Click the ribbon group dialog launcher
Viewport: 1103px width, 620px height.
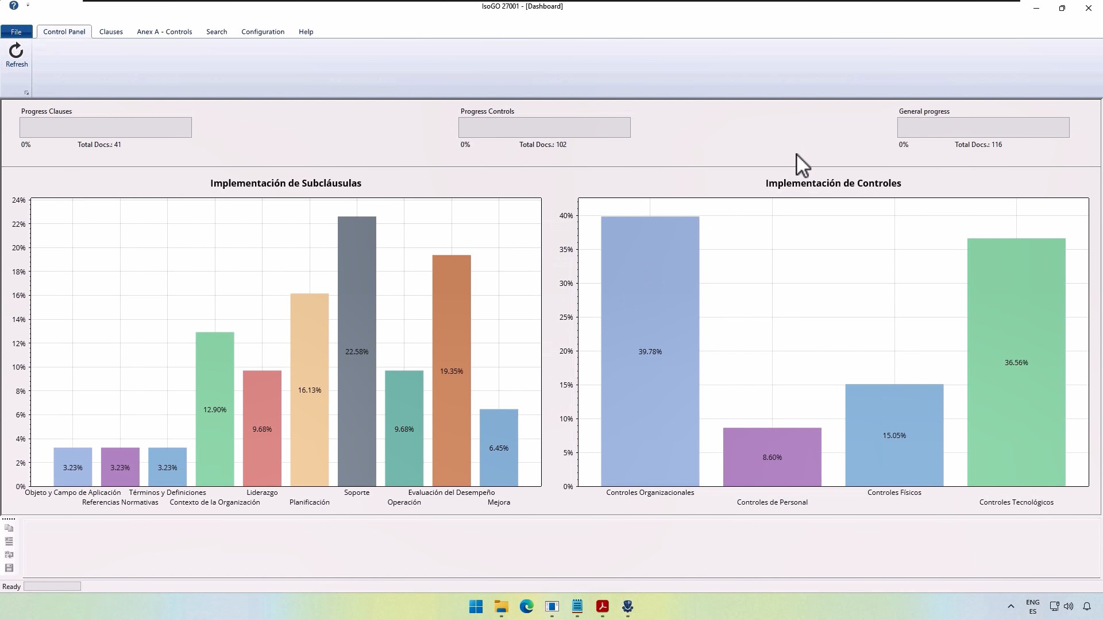(26, 92)
